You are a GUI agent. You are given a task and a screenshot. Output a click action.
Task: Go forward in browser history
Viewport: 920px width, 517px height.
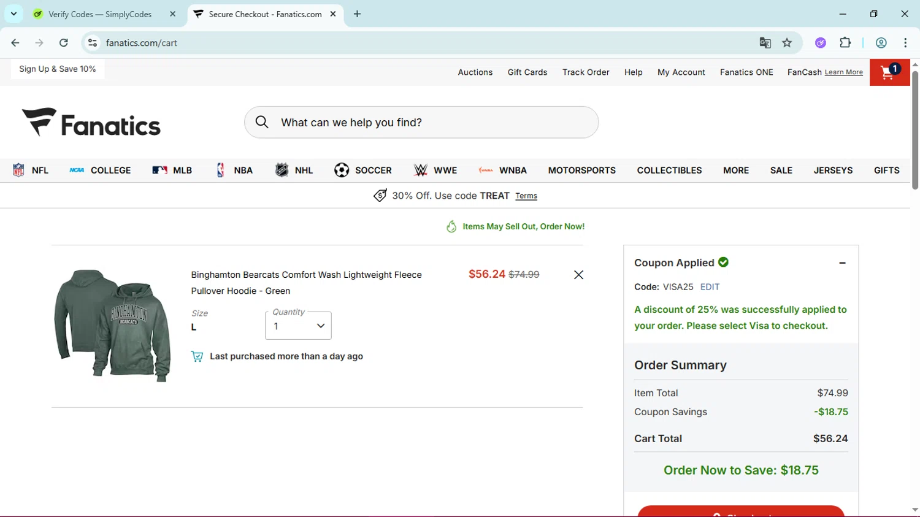(x=39, y=43)
